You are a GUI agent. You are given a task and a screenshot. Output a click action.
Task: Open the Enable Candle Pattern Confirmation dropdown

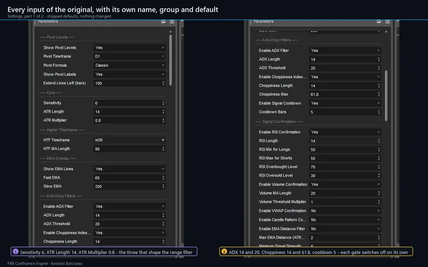tap(345, 220)
